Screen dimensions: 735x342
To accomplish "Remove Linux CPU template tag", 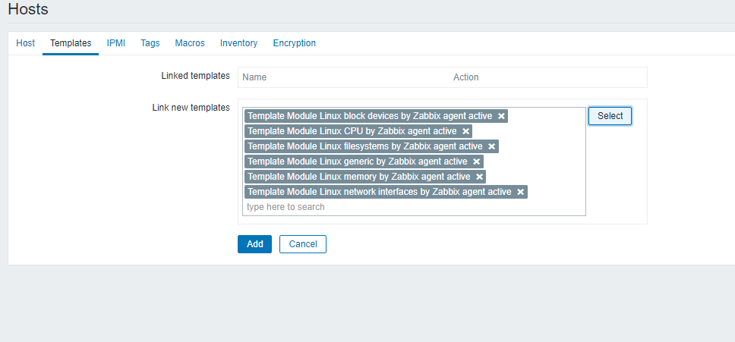I will coord(465,131).
